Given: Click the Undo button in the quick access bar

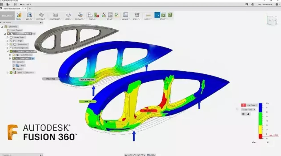Looking at the screenshot, I should coord(21,5).
